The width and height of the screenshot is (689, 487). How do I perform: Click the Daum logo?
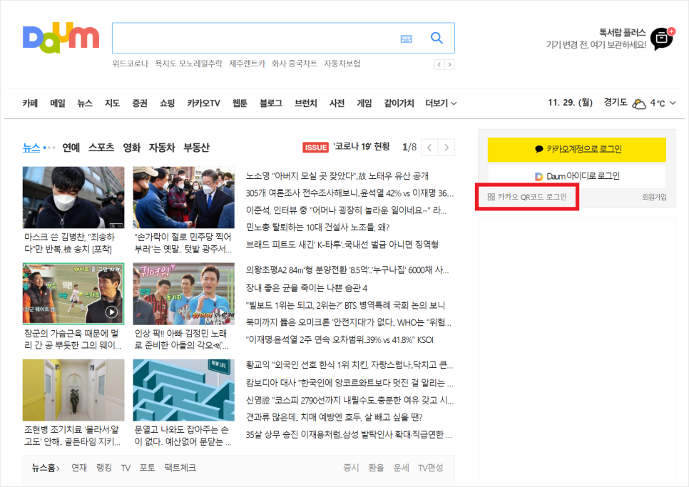point(61,38)
